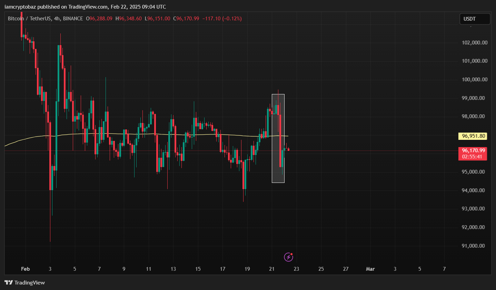Click the 93,000.00 price axis label
The image size is (496, 290).
473,209
